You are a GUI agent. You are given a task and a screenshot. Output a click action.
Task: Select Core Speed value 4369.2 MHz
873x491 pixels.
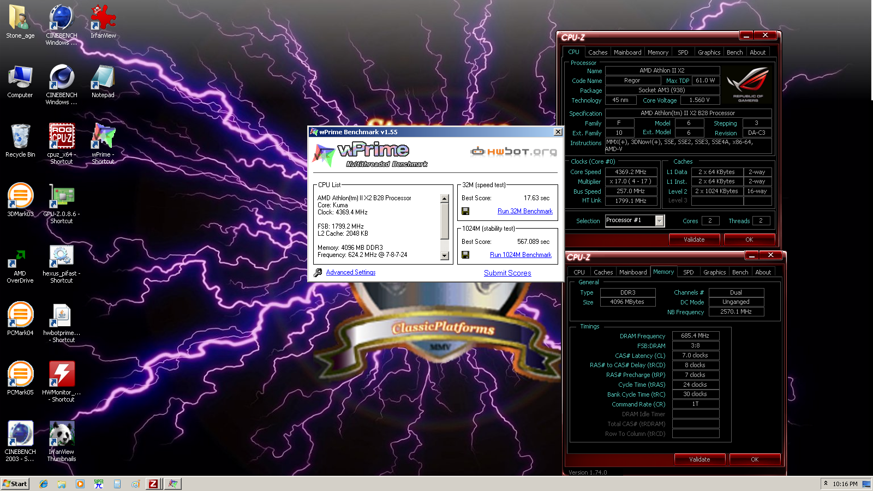631,172
